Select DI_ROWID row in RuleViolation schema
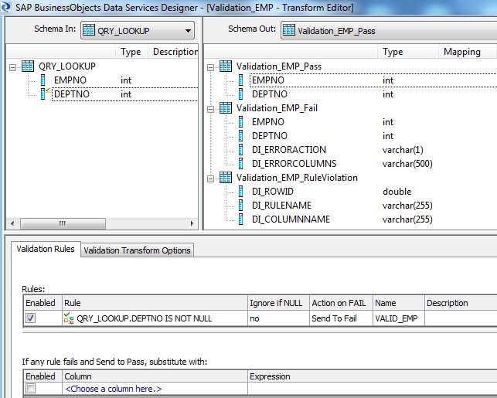Screen dimensions: 497x398 (x=373, y=192)
